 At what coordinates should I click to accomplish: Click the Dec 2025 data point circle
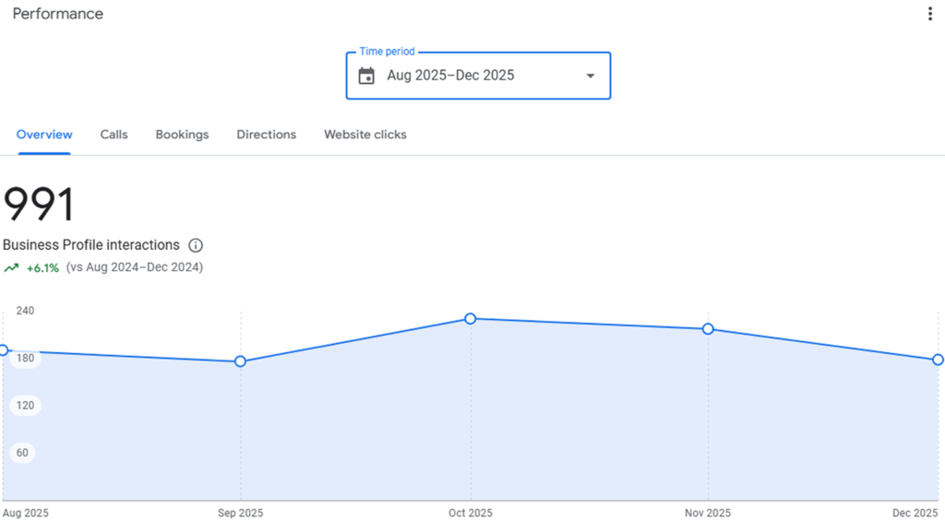click(938, 360)
